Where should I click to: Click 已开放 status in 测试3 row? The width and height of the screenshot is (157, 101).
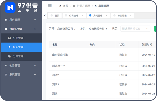[123, 85]
